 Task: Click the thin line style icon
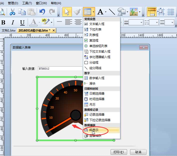59,22
